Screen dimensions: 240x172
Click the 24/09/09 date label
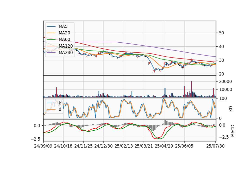(x=43, y=146)
